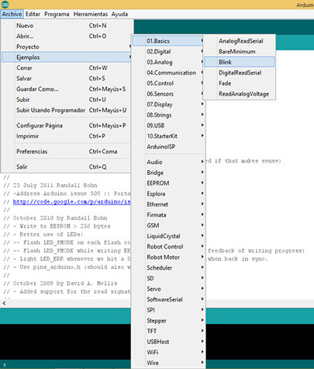
Task: Expand the Ejemplos submenu
Action: coord(67,57)
